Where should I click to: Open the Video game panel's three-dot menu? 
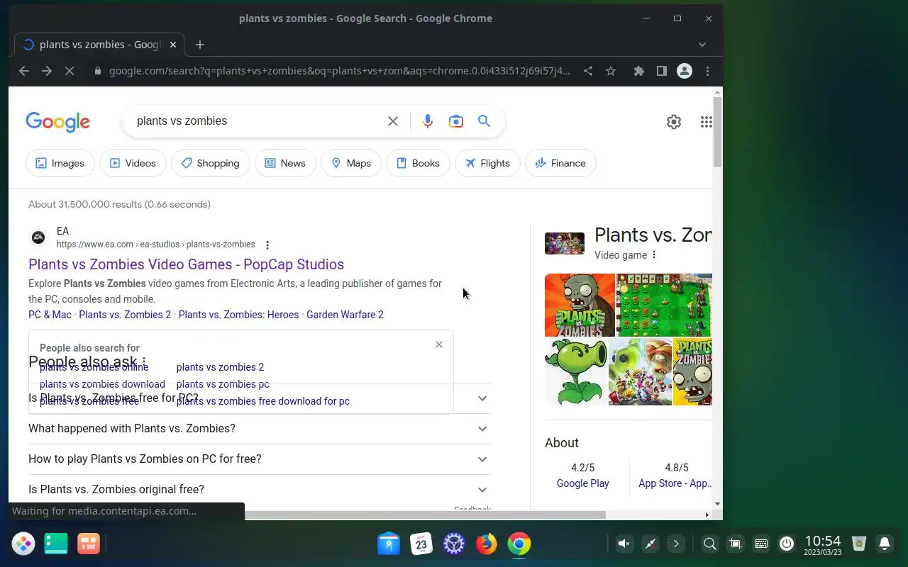pyautogui.click(x=654, y=255)
